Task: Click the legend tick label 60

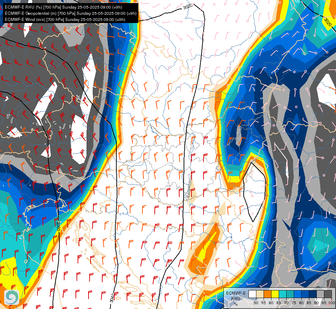Action: tap(271, 303)
